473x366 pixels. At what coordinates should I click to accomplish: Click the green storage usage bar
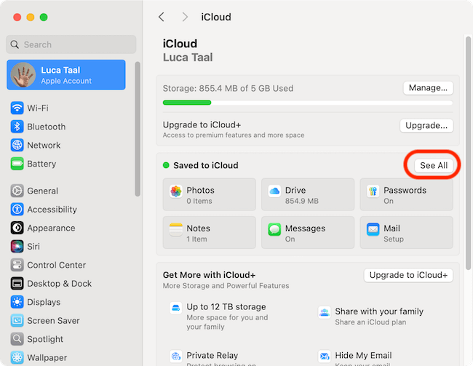187,103
